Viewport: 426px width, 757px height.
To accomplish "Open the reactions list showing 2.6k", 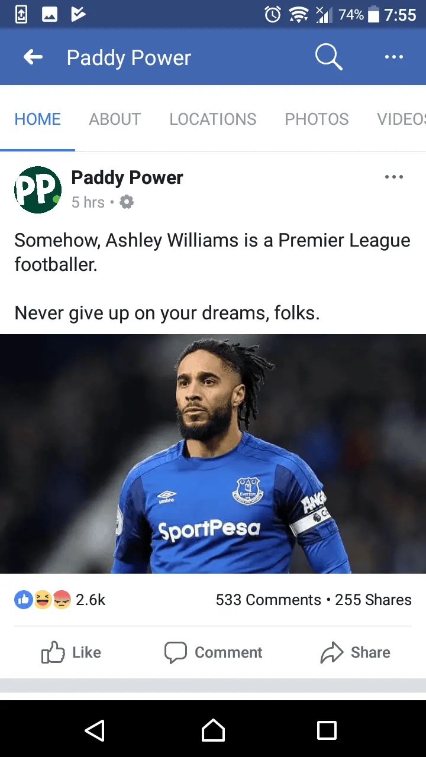I will pos(60,600).
